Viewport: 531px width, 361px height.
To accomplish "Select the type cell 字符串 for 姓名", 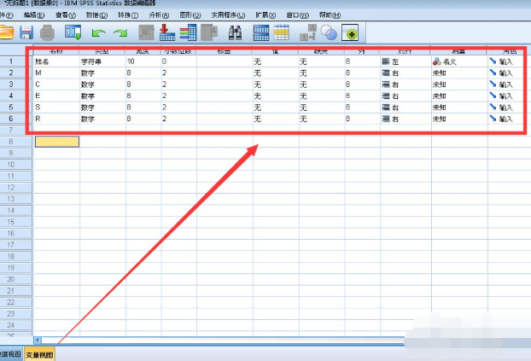I will 101,62.
